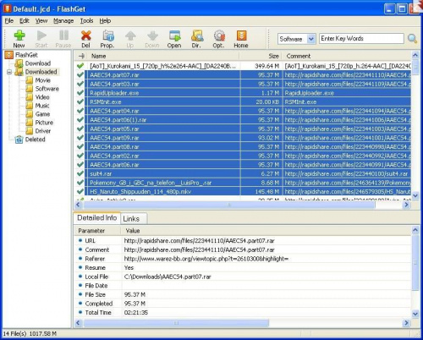Screen dimensions: 423x340
Task: Open Picture category folder
Action: coord(44,123)
